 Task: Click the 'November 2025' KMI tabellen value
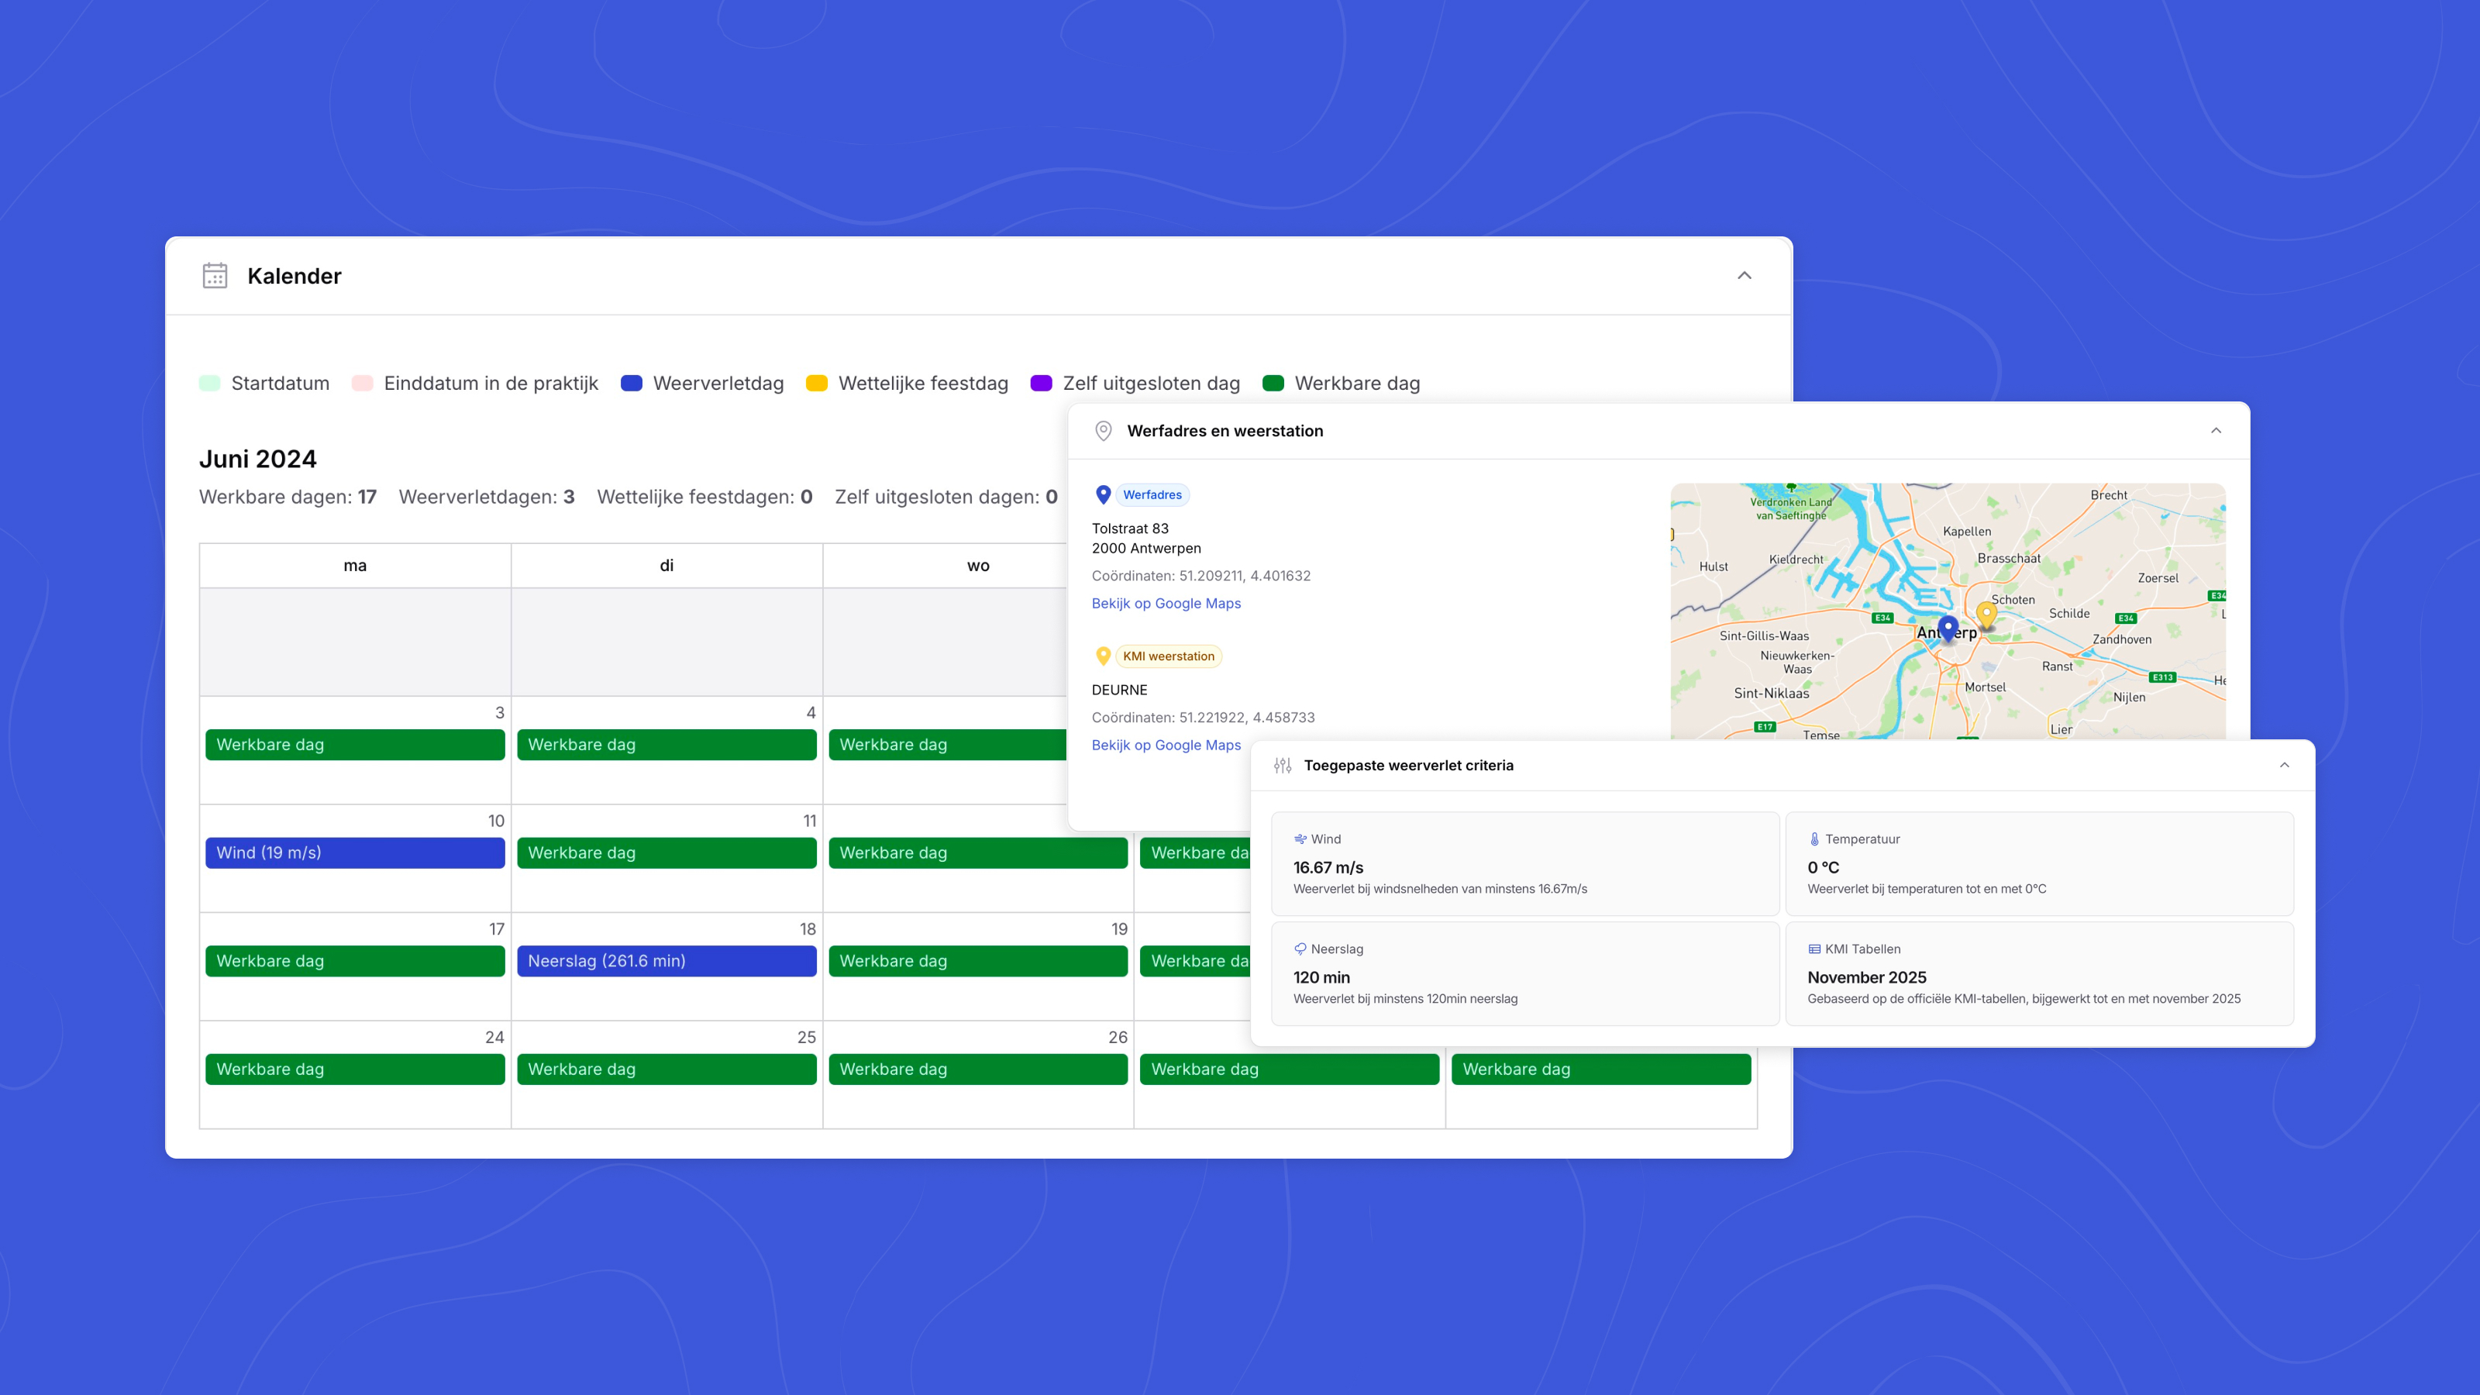[1867, 977]
